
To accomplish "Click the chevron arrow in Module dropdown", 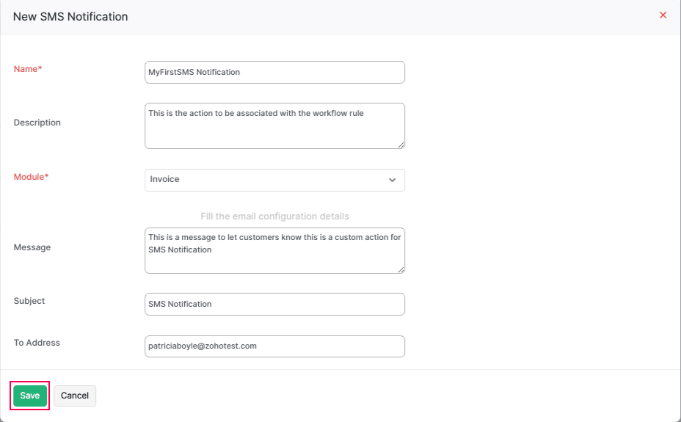I will click(x=392, y=180).
